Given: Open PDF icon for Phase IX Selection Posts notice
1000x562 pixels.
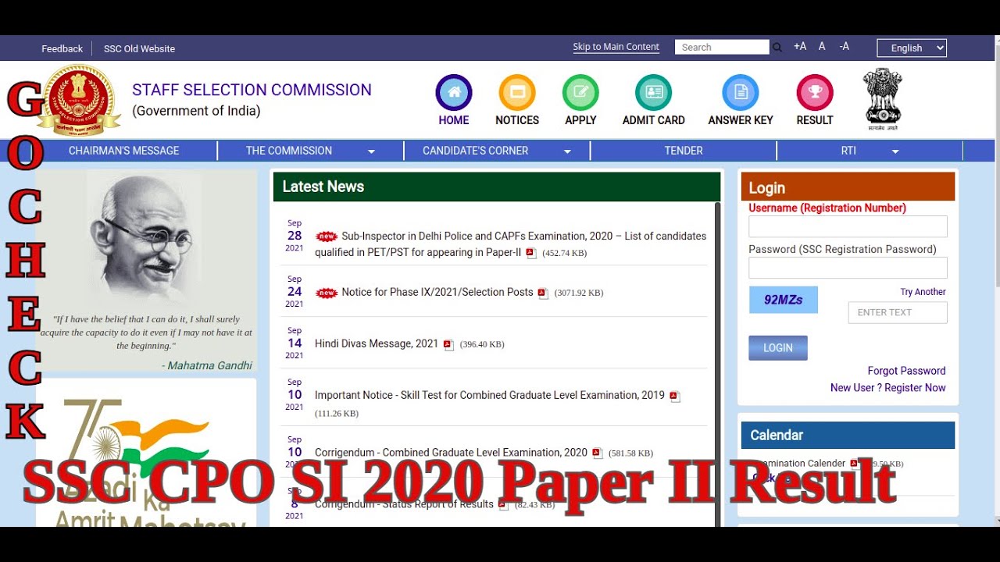Looking at the screenshot, I should (x=543, y=293).
